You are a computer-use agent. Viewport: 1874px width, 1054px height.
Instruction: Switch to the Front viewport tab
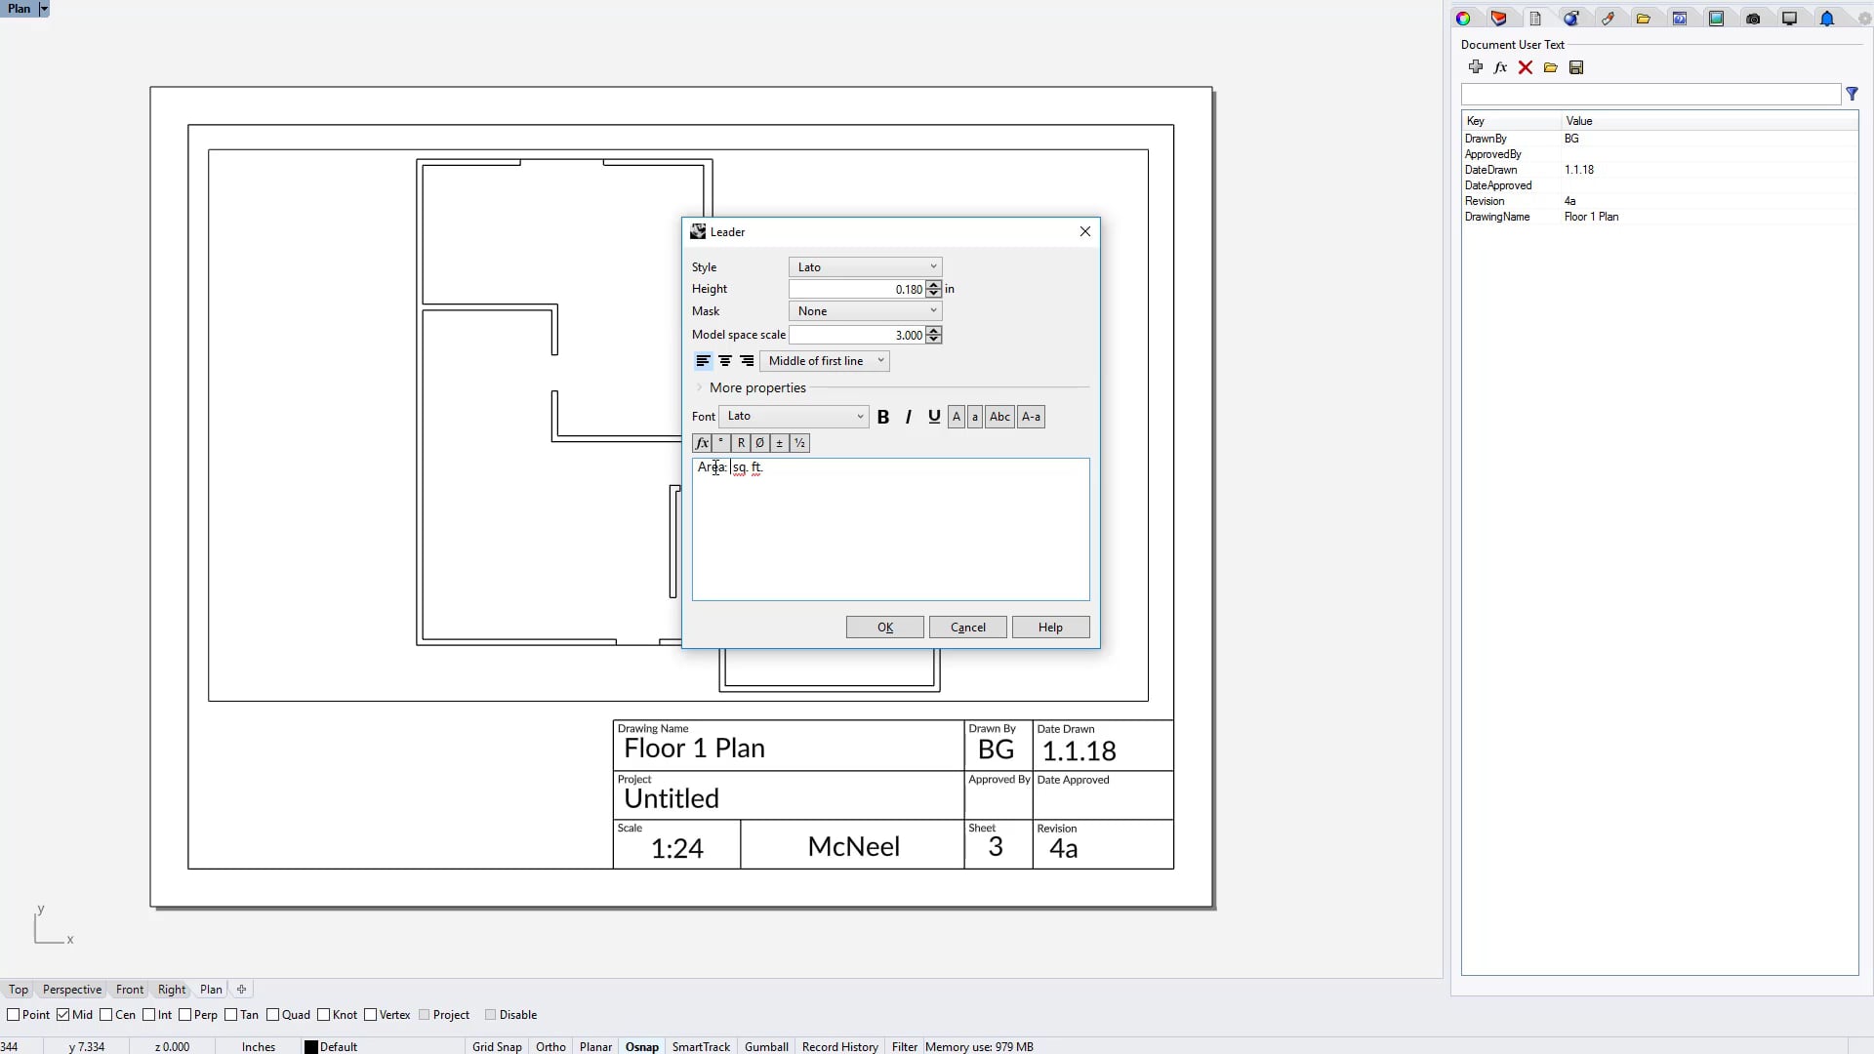pyautogui.click(x=129, y=989)
